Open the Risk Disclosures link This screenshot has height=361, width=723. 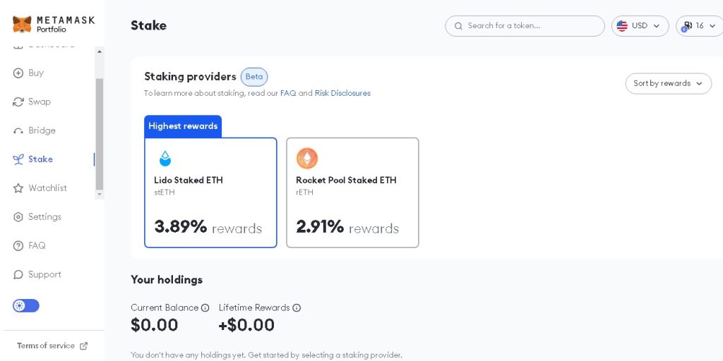342,93
